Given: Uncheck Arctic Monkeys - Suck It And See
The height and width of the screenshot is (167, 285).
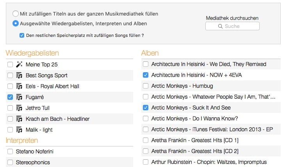Looking at the screenshot, I should tap(146, 108).
